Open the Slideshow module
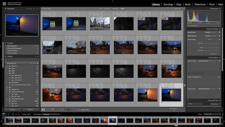225x127 pixels. click(200, 4)
